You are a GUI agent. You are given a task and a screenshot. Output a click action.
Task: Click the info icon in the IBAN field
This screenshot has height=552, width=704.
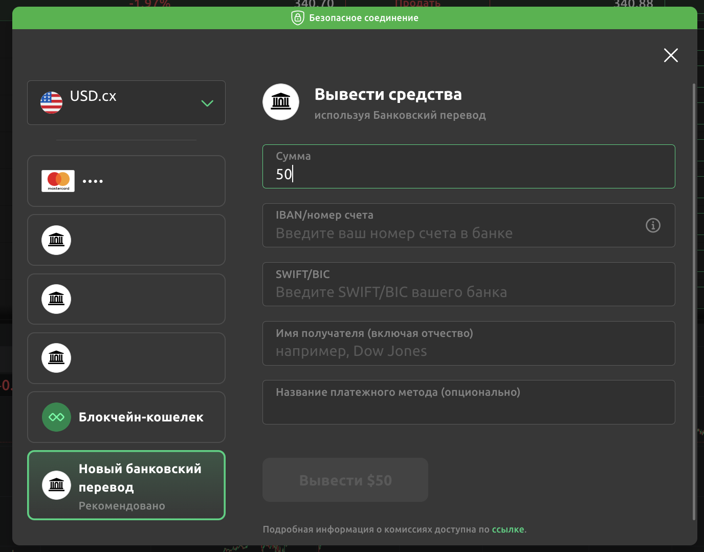(x=653, y=225)
